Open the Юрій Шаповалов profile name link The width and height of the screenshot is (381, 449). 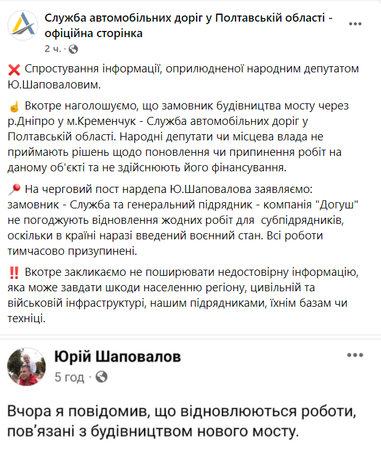(x=118, y=357)
